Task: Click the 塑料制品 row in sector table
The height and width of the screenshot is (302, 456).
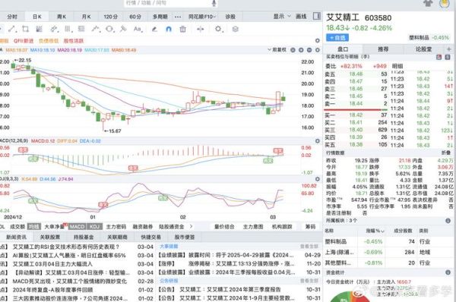Action: 388,241
